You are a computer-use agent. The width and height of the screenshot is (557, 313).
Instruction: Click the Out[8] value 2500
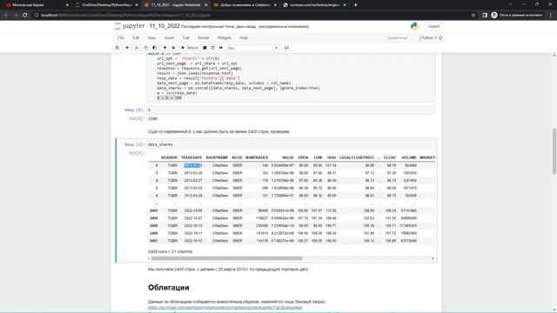(x=153, y=118)
